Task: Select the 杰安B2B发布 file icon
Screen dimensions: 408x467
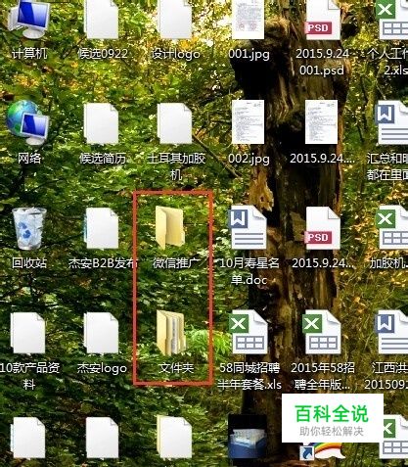Action: [x=102, y=229]
